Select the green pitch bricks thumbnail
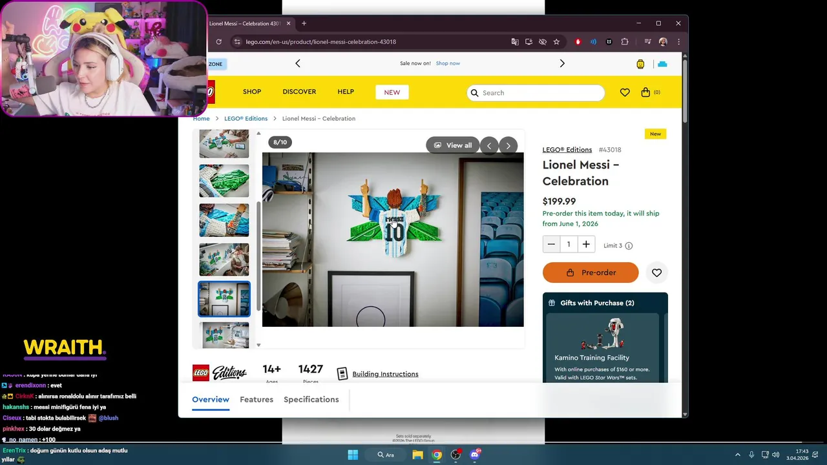 [x=224, y=181]
